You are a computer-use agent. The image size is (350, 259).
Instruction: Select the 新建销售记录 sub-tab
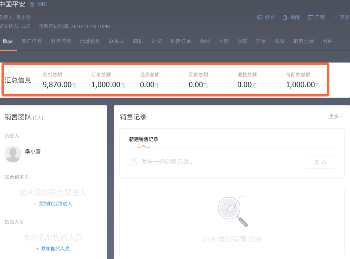[x=144, y=140]
